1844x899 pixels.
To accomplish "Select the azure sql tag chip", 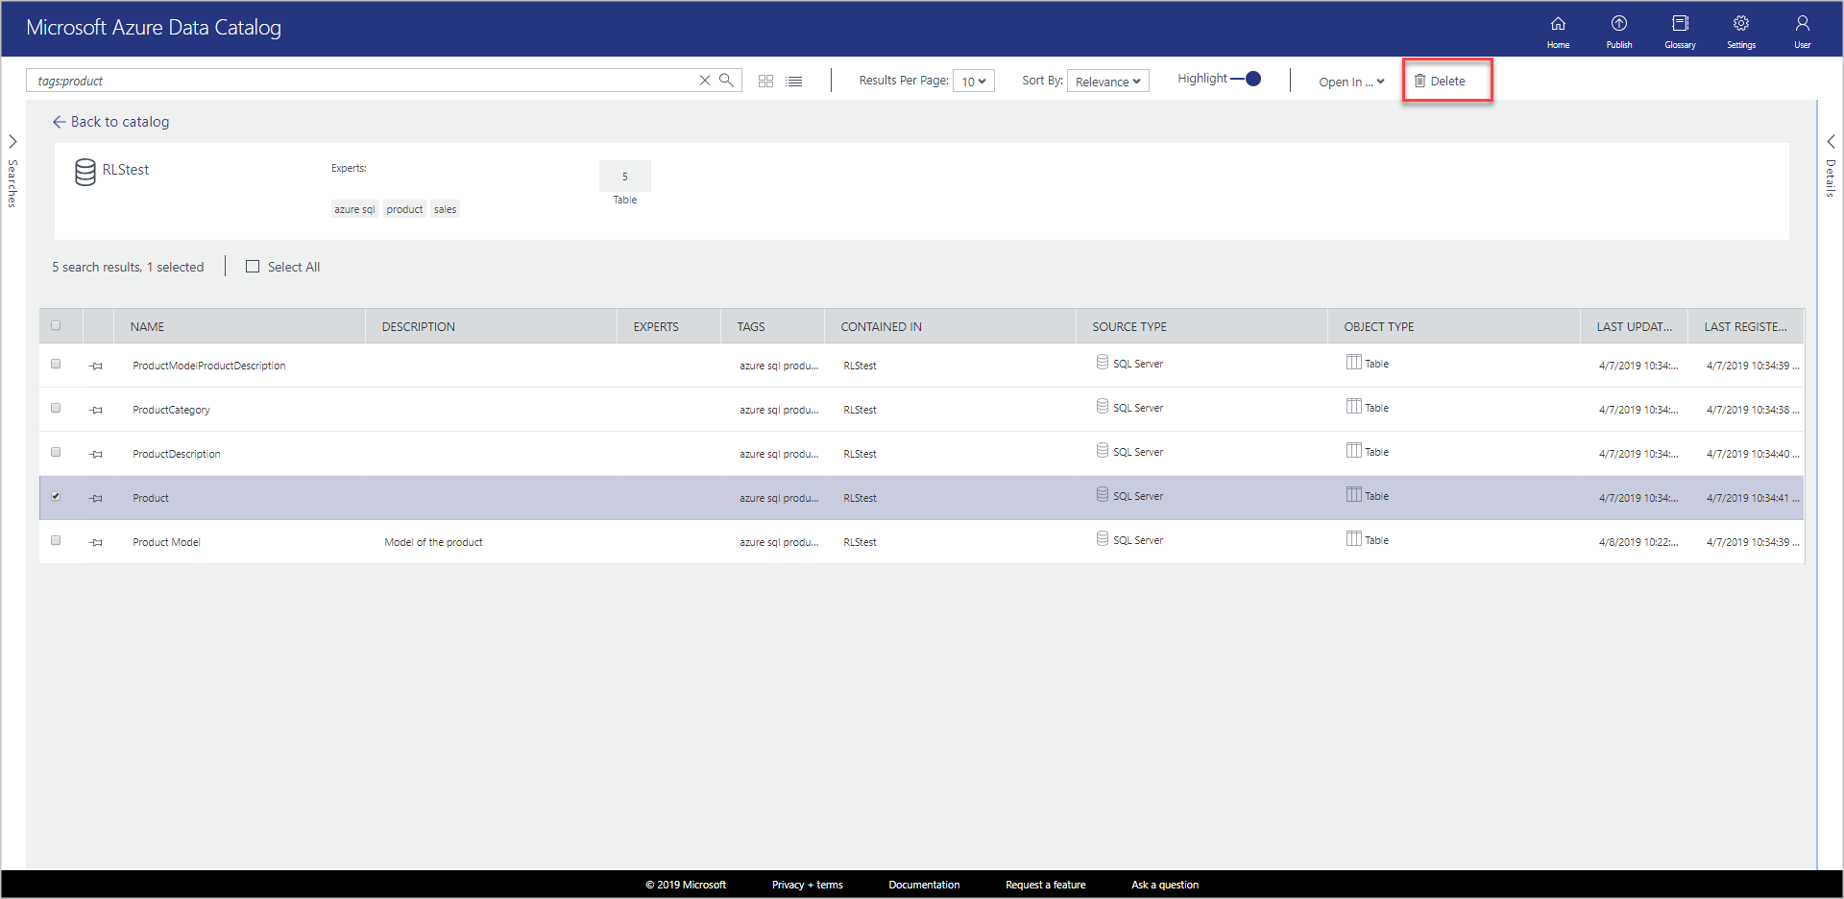I will coord(354,209).
